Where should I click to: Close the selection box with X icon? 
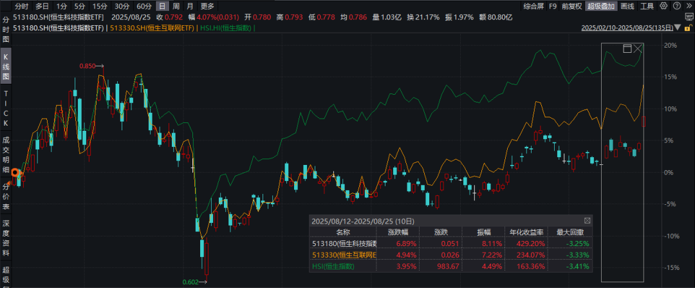click(x=638, y=48)
